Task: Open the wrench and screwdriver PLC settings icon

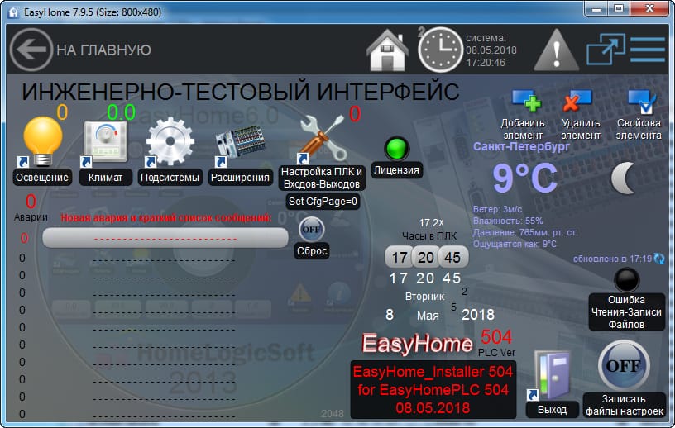Action: click(323, 138)
